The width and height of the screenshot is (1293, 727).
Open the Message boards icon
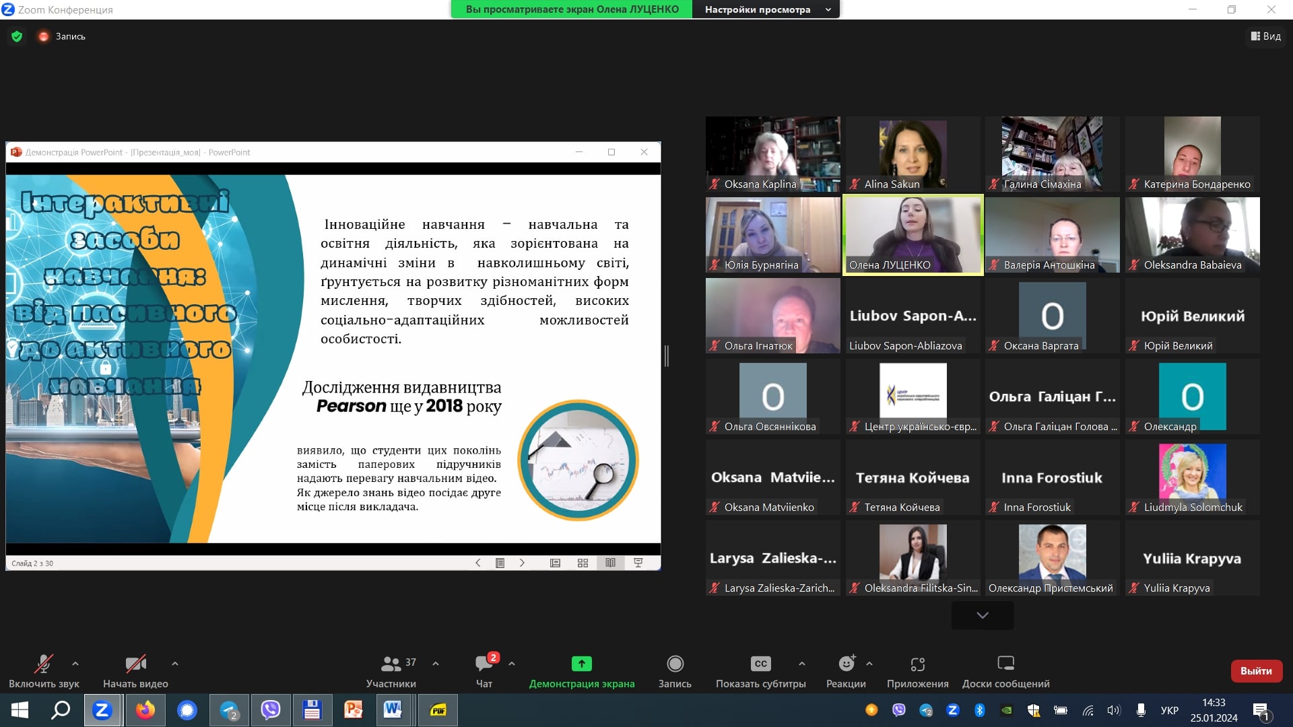click(1005, 664)
